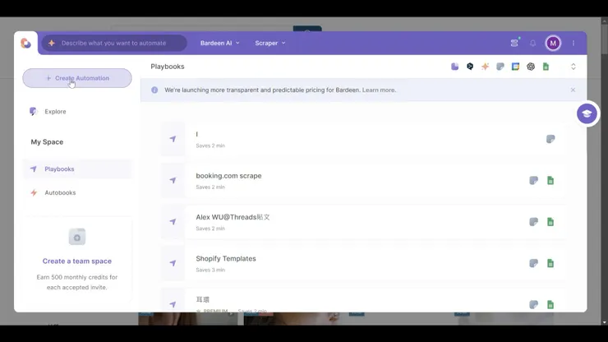Dismiss the pricing announcement banner
Image resolution: width=608 pixels, height=342 pixels.
click(573, 90)
